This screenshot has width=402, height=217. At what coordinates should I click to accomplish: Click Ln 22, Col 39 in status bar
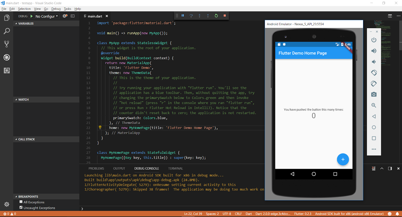point(193,214)
